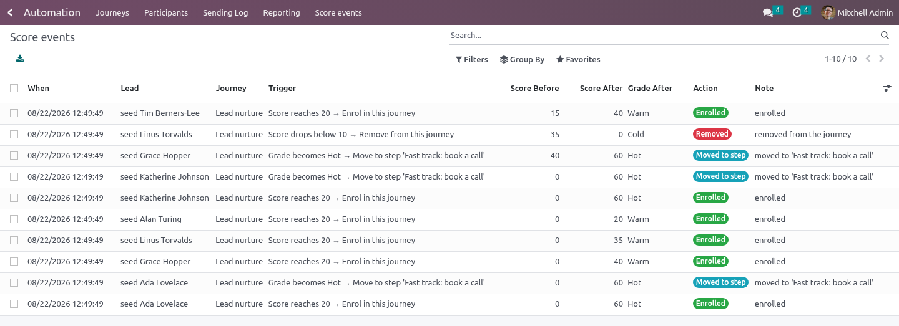Open Mitchell Admin user menu
The width and height of the screenshot is (899, 326).
point(857,12)
